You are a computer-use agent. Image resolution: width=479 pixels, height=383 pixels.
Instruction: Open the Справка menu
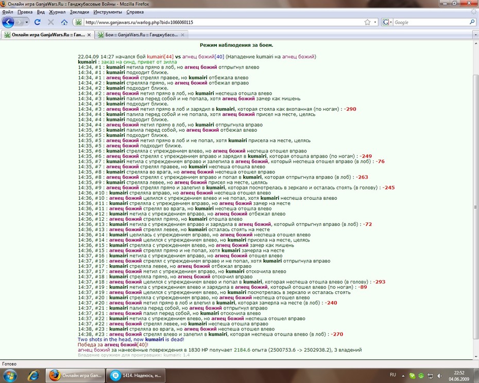click(135, 12)
